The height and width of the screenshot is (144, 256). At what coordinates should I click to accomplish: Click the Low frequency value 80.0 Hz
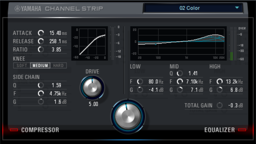pyautogui.click(x=156, y=81)
